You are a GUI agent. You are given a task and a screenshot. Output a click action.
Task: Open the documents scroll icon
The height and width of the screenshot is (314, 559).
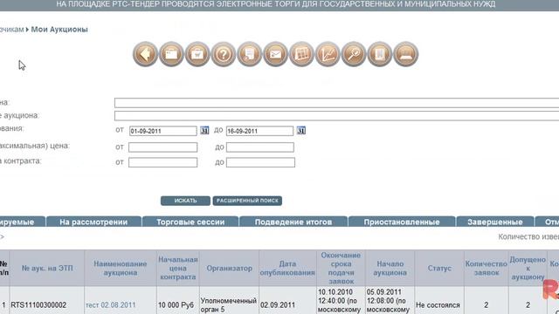(249, 54)
